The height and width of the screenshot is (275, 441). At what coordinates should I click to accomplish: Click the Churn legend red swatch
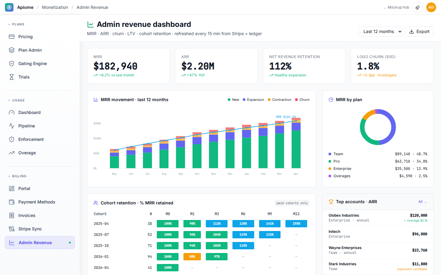(296, 100)
